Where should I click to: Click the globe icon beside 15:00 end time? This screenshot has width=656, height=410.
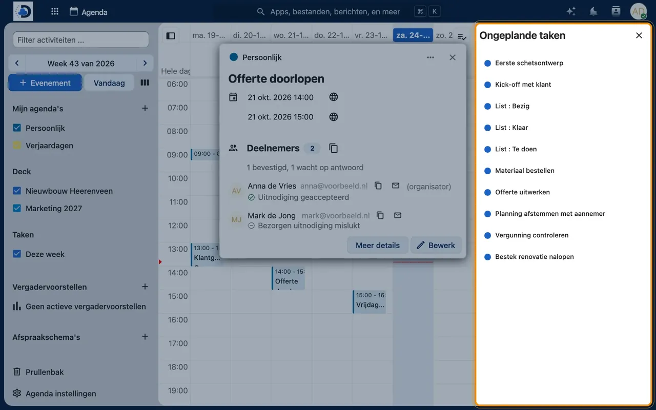[x=334, y=117]
